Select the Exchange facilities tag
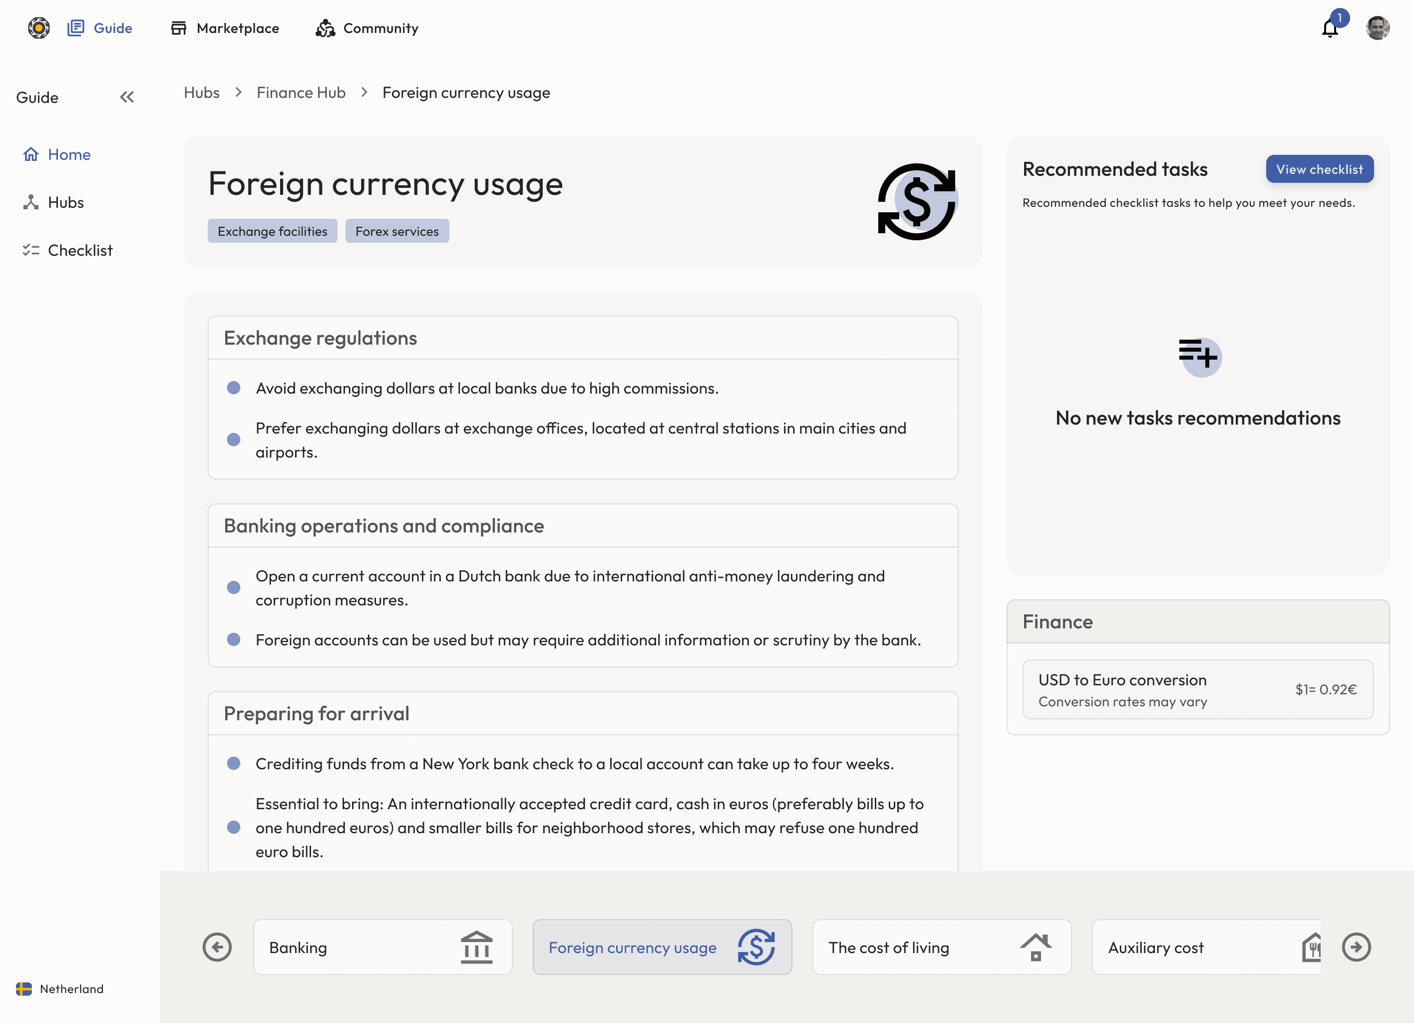1414x1023 pixels. [x=272, y=231]
